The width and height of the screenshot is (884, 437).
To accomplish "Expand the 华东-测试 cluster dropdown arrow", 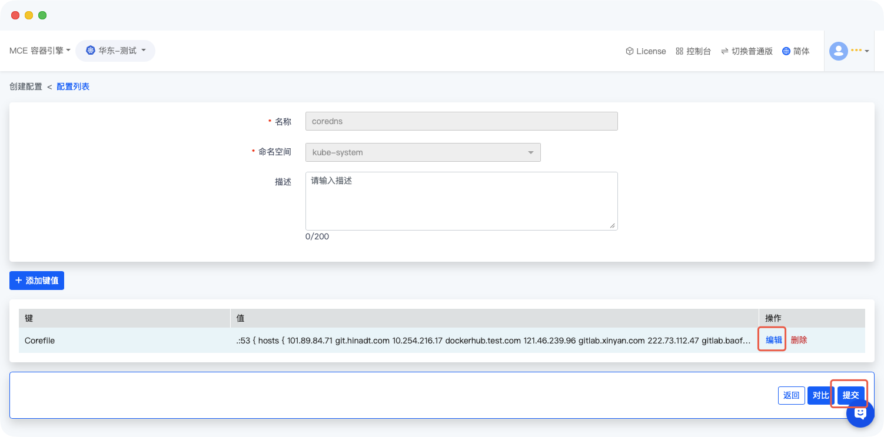I will pyautogui.click(x=144, y=51).
